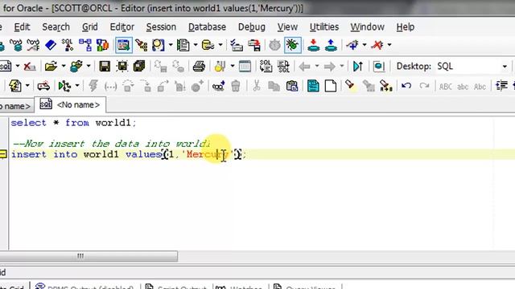Click the Undo arrow icon
Image resolution: width=515 pixels, height=289 pixels.
tap(406, 86)
